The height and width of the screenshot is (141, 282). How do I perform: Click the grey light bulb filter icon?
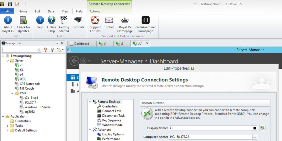(52, 50)
